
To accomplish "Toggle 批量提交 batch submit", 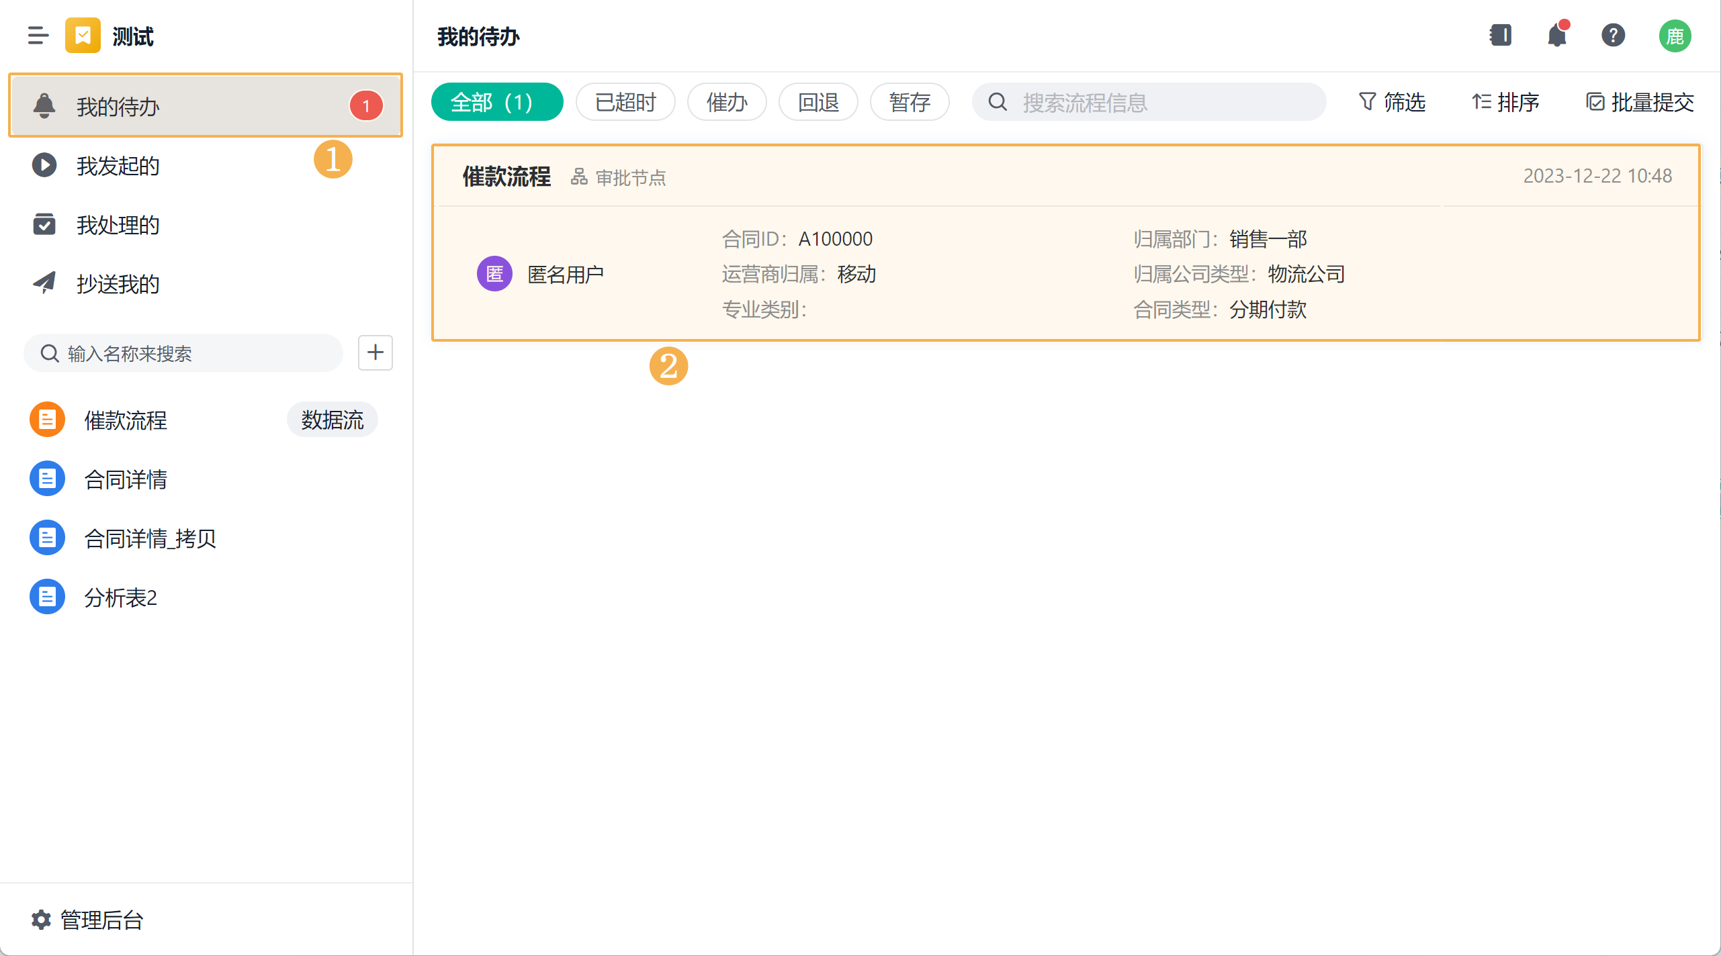I will [x=1640, y=102].
